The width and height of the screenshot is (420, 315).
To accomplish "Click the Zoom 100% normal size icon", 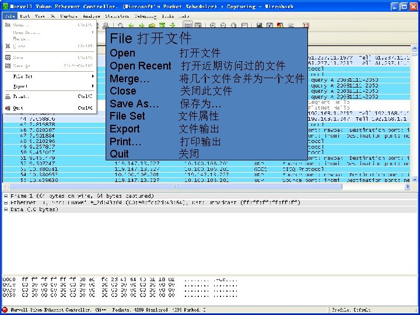I will click(x=233, y=26).
